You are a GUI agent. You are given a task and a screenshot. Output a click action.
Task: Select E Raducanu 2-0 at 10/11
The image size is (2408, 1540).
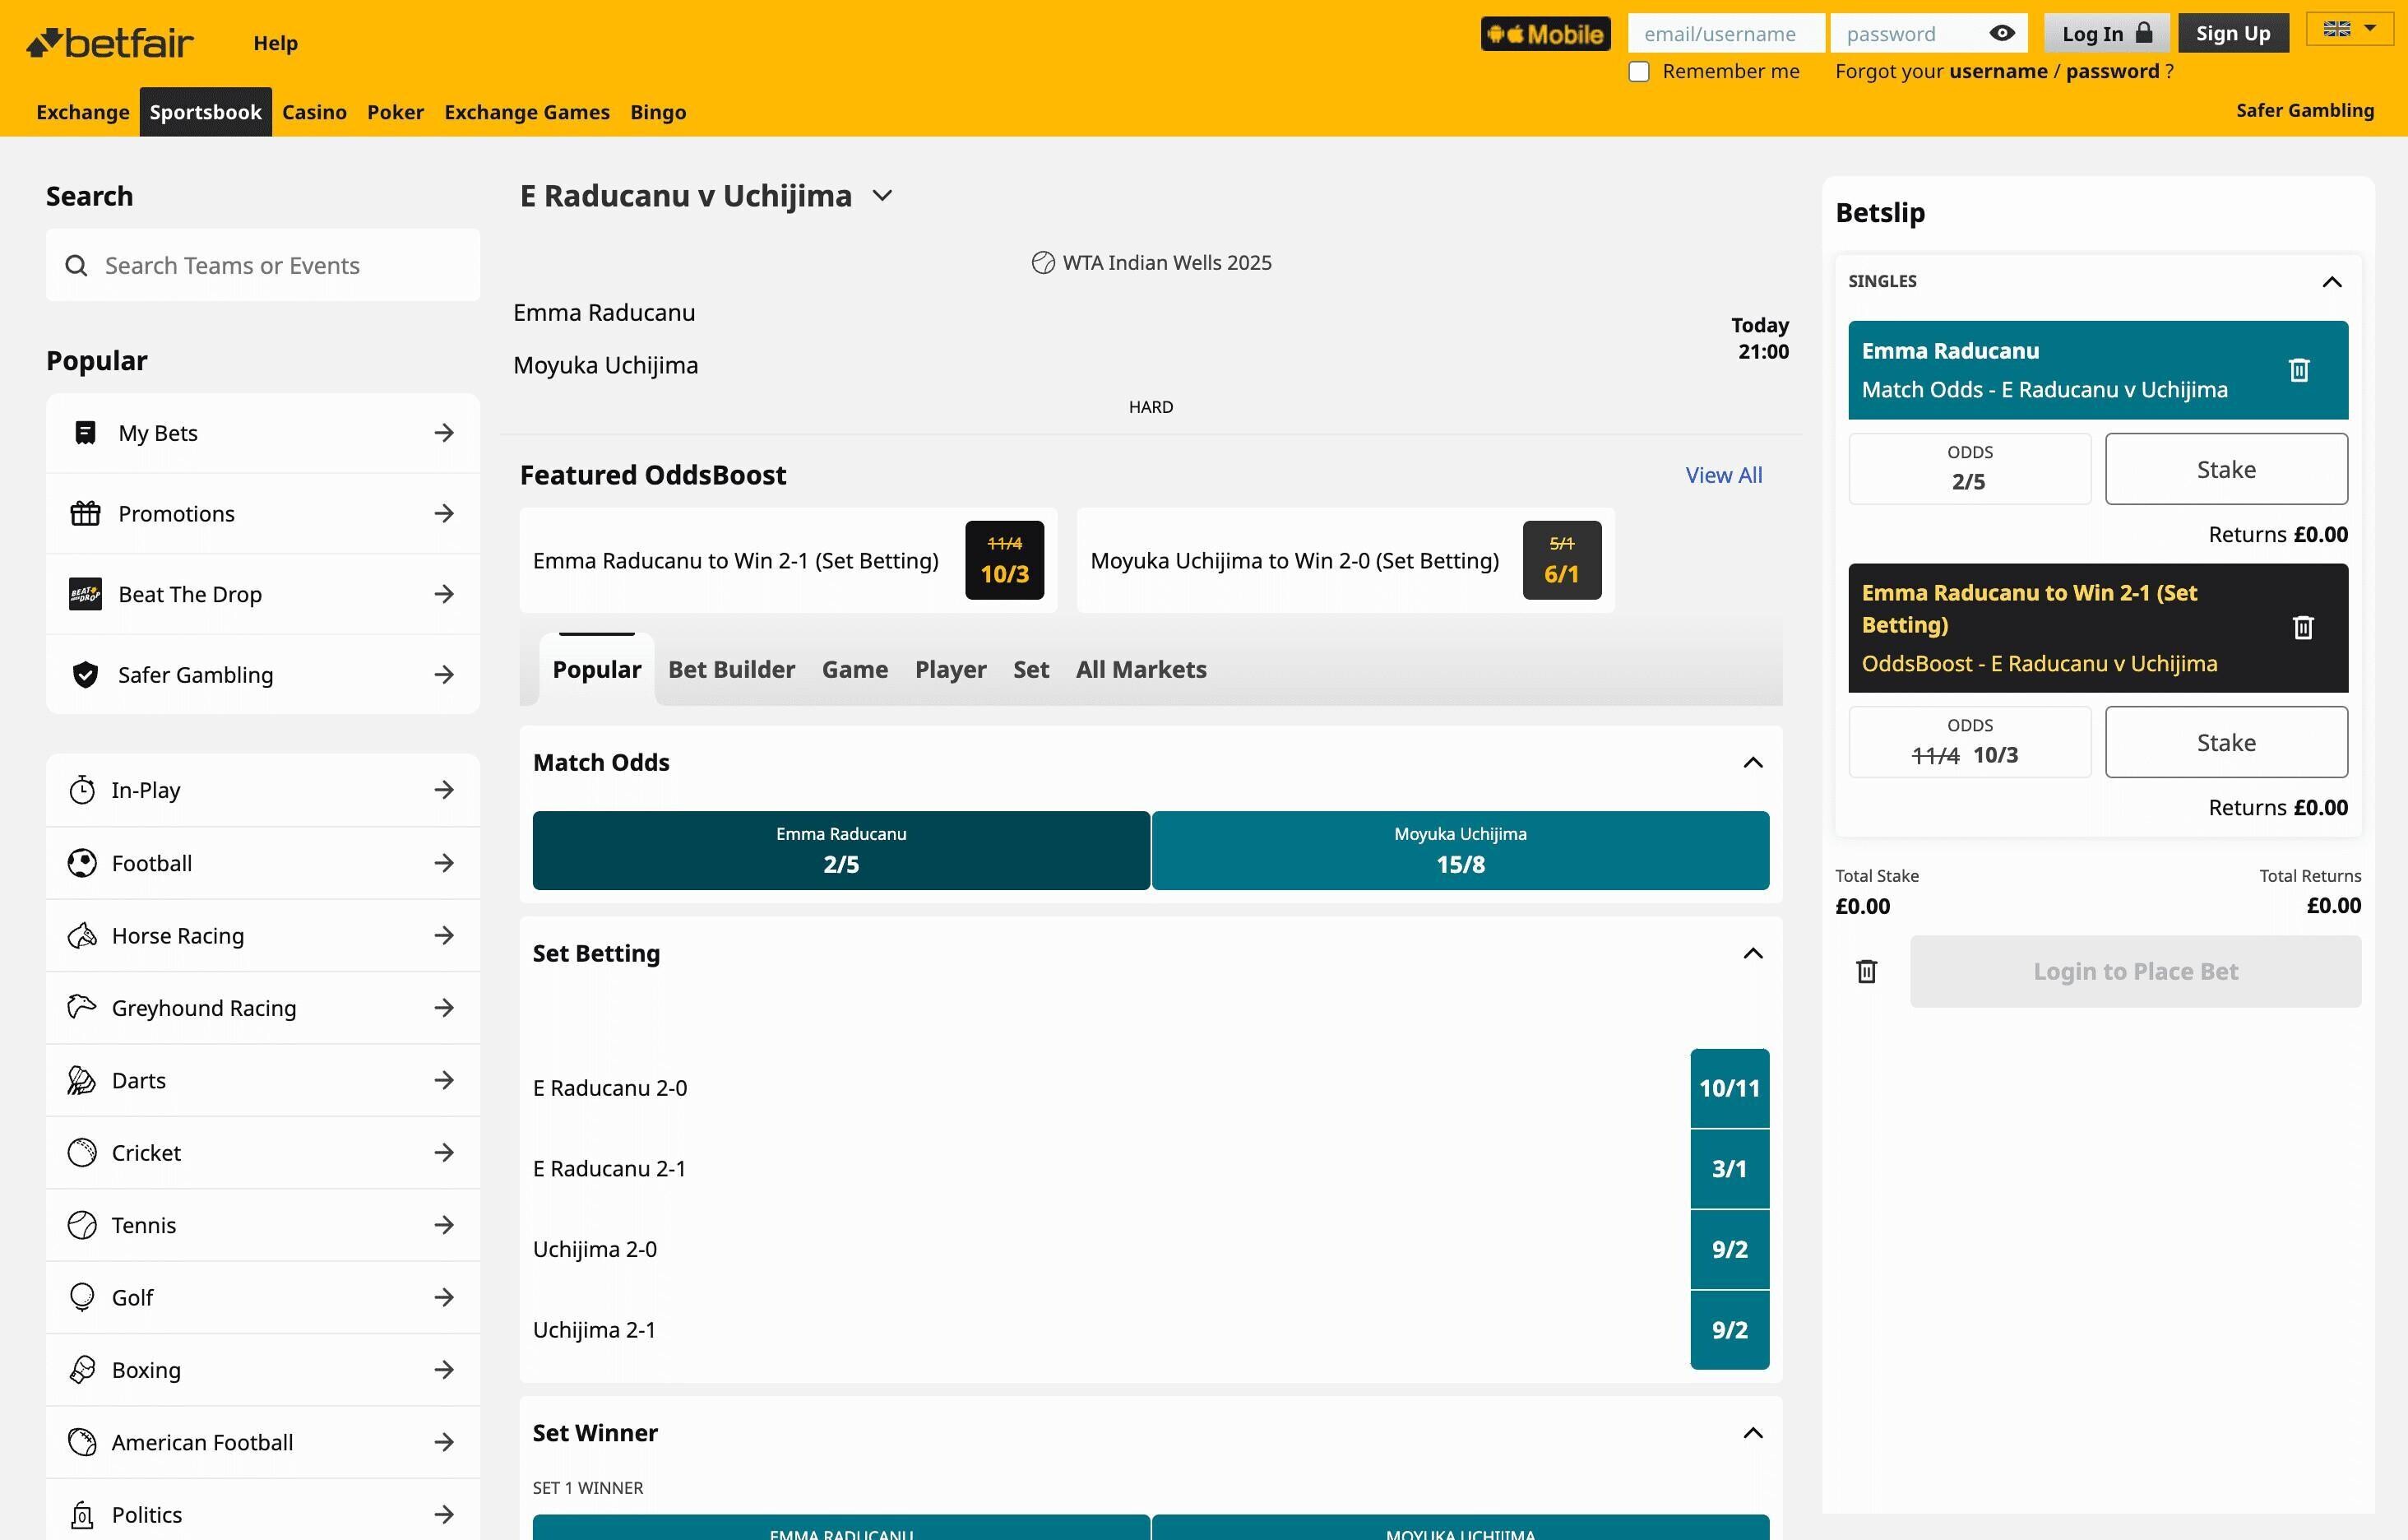click(x=1729, y=1088)
